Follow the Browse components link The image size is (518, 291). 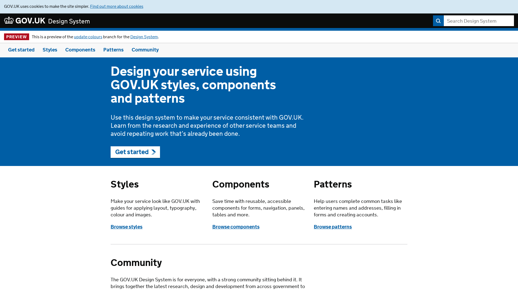(236, 227)
